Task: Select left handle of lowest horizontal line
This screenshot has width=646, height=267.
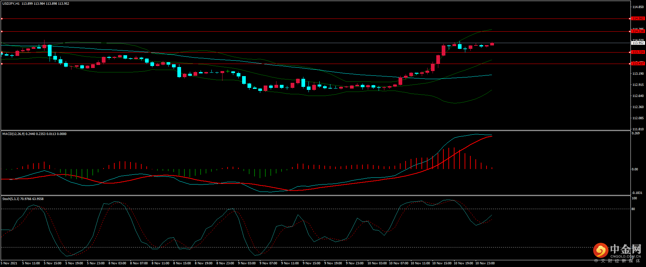Action: [x=2, y=64]
